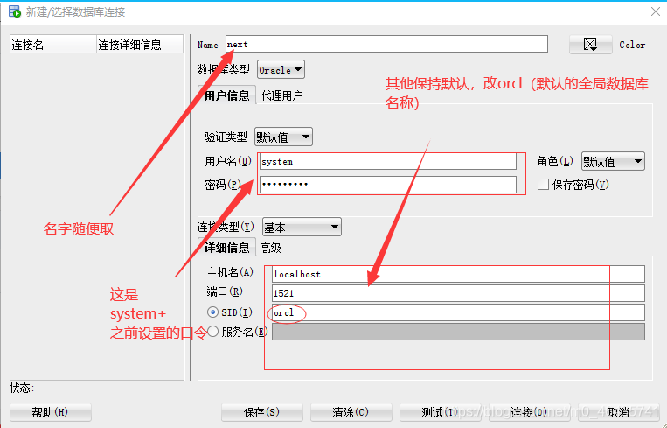The height and width of the screenshot is (428, 667).
Task: Switch to the 用户信息 tab
Action: 226,95
